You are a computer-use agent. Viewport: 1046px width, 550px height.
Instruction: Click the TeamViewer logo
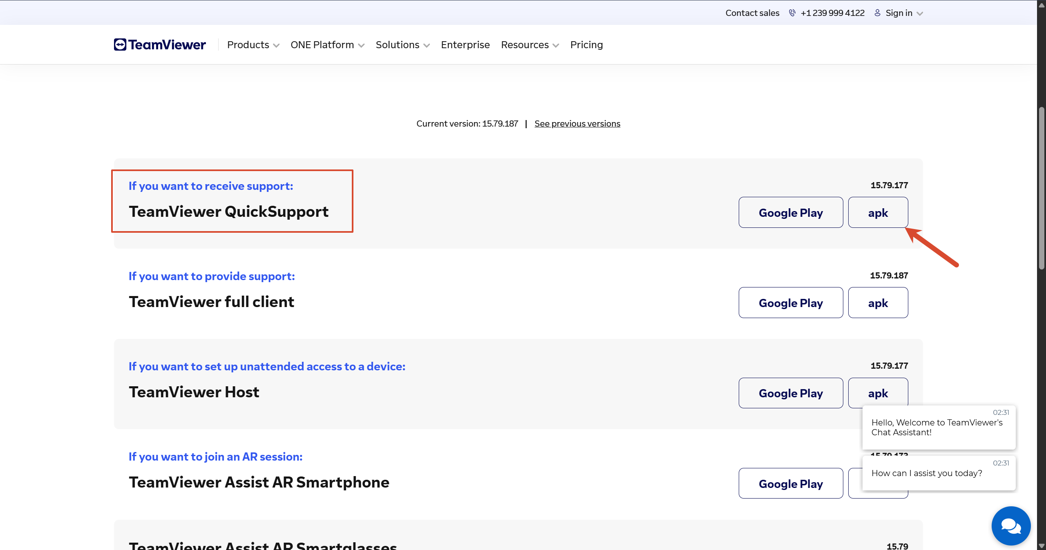coord(160,45)
